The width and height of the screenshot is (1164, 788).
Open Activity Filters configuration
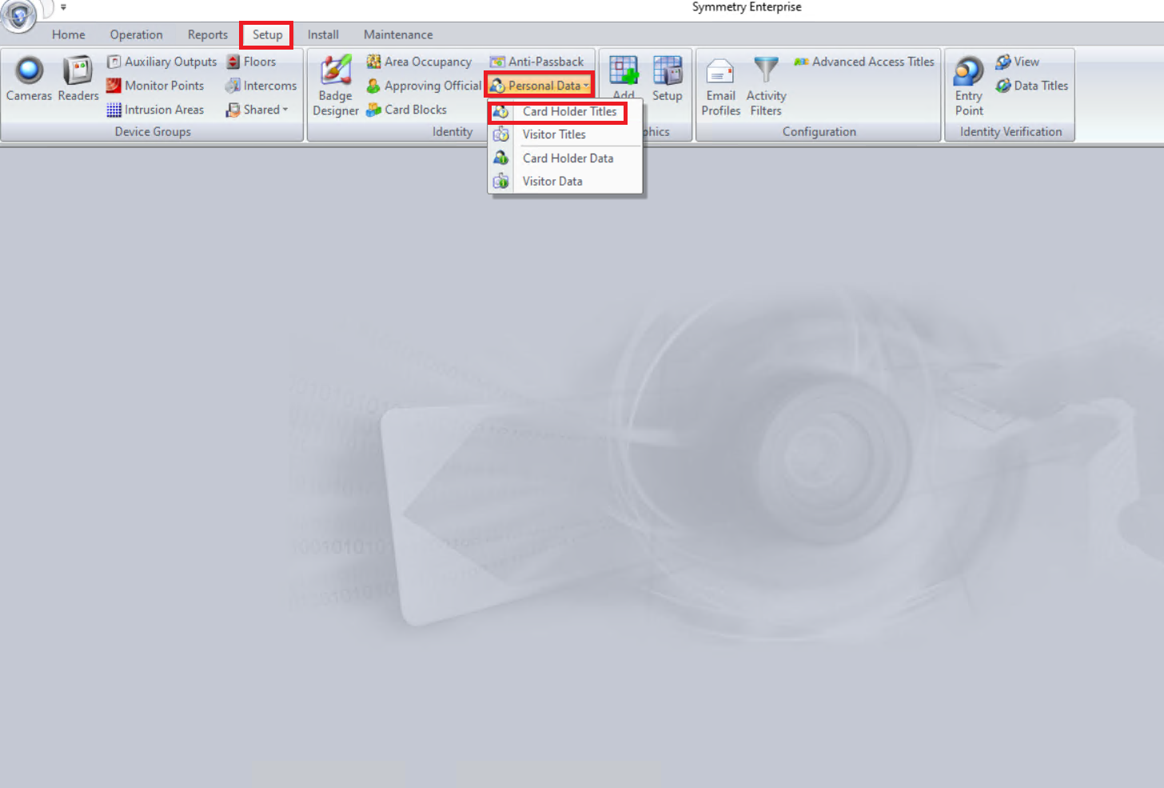point(766,86)
